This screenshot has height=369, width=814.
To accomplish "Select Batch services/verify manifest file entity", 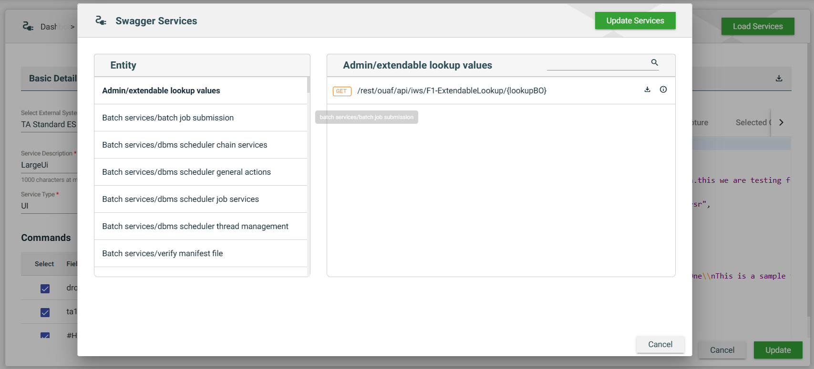I will click(163, 253).
